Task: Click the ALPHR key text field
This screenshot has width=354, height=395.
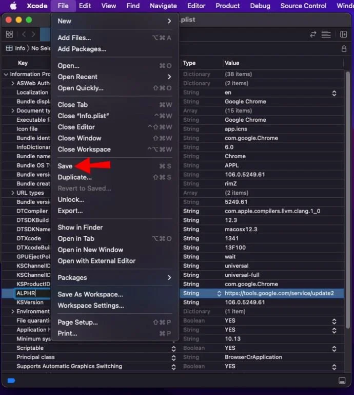Action: [x=32, y=293]
